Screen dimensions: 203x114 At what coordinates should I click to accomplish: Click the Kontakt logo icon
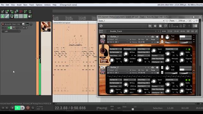(x=101, y=26)
